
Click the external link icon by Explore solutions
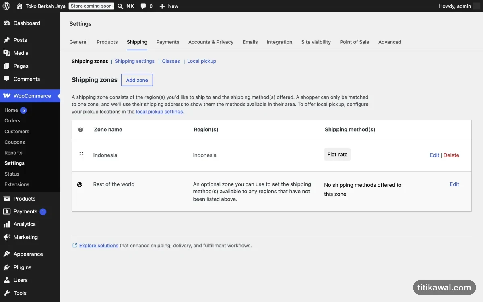pos(75,245)
